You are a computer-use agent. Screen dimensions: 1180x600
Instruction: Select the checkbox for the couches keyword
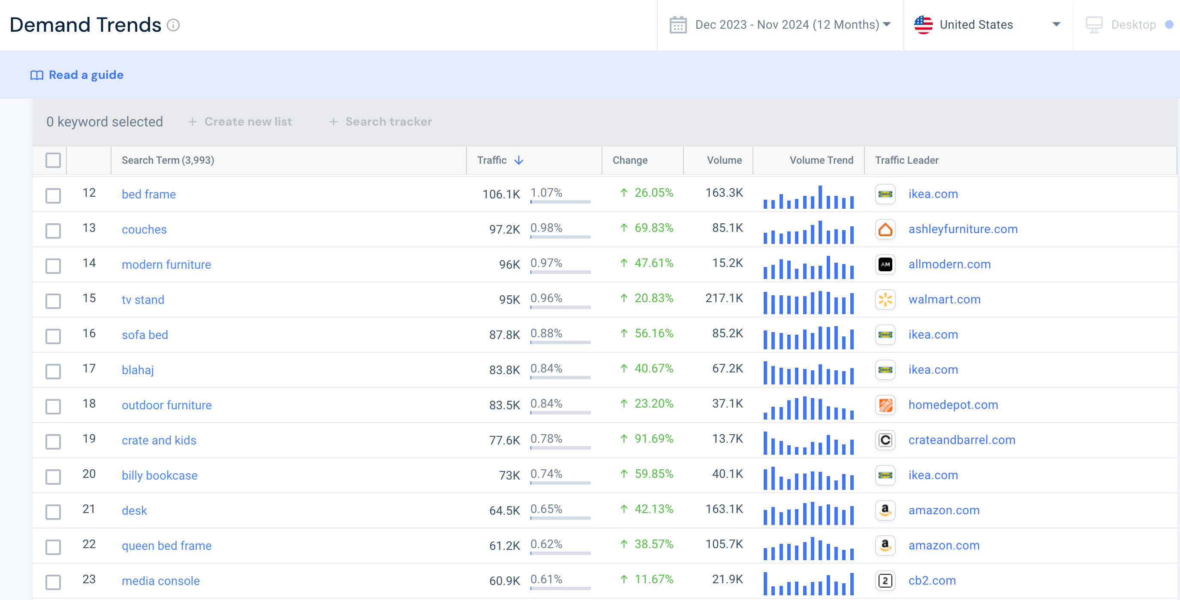coord(53,231)
